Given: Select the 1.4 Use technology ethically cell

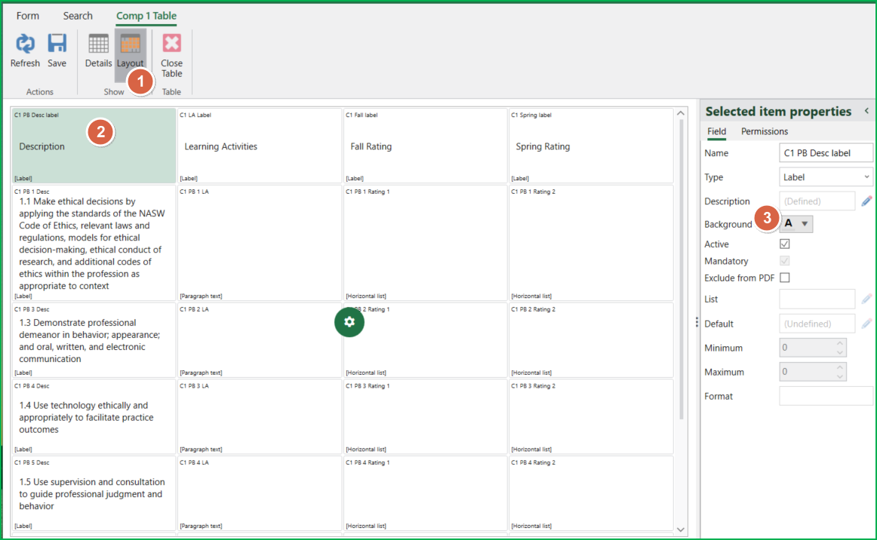Looking at the screenshot, I should point(94,417).
